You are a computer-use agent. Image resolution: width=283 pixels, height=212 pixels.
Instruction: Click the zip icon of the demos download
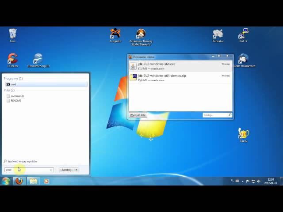133,77
